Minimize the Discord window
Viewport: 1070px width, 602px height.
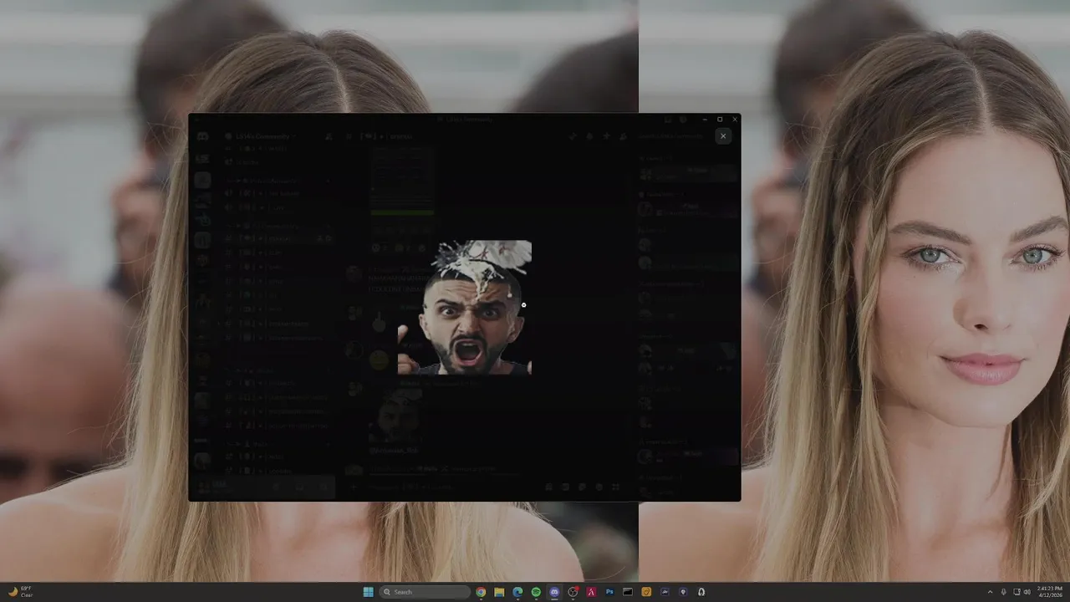pyautogui.click(x=706, y=120)
